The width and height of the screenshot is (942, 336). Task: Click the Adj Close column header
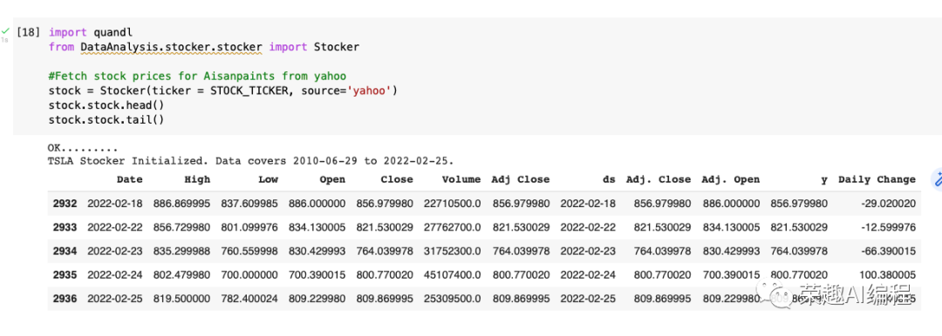pos(520,178)
